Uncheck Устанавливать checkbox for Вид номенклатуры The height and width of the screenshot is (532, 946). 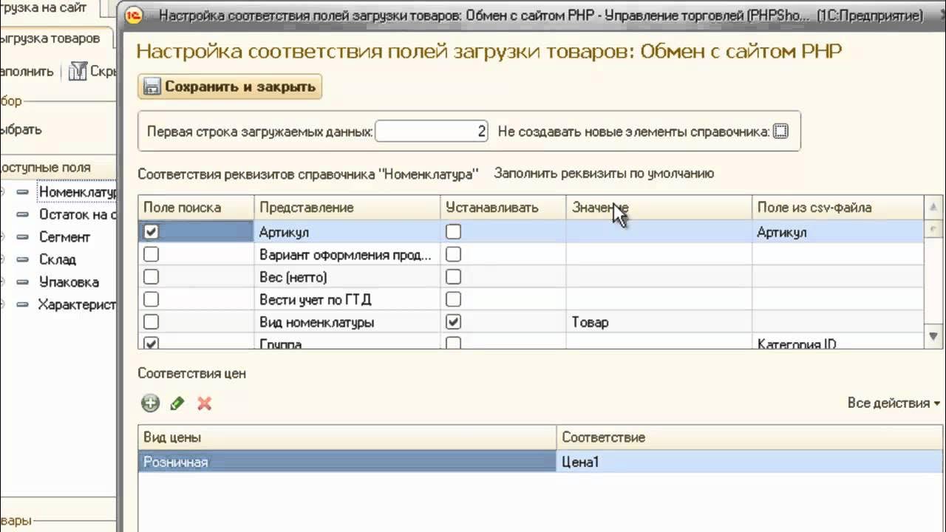click(454, 322)
